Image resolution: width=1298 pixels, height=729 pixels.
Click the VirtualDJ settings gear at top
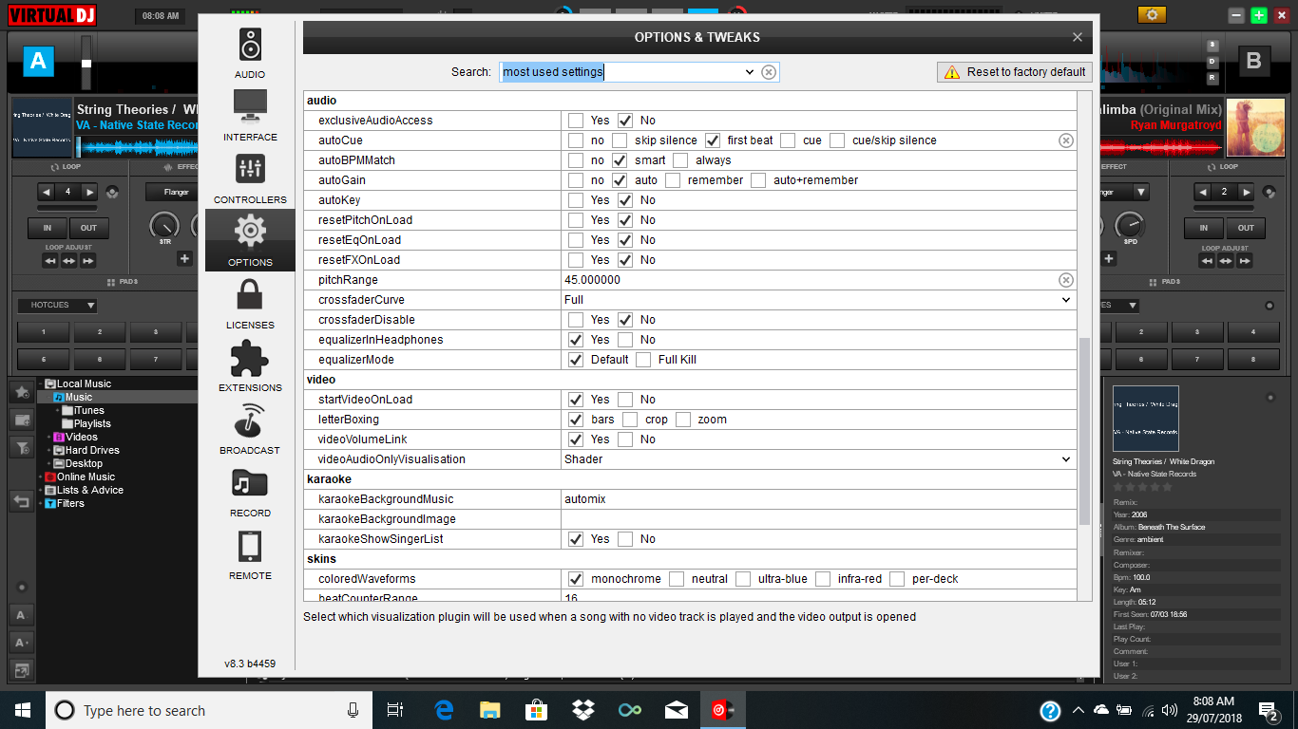click(1152, 15)
